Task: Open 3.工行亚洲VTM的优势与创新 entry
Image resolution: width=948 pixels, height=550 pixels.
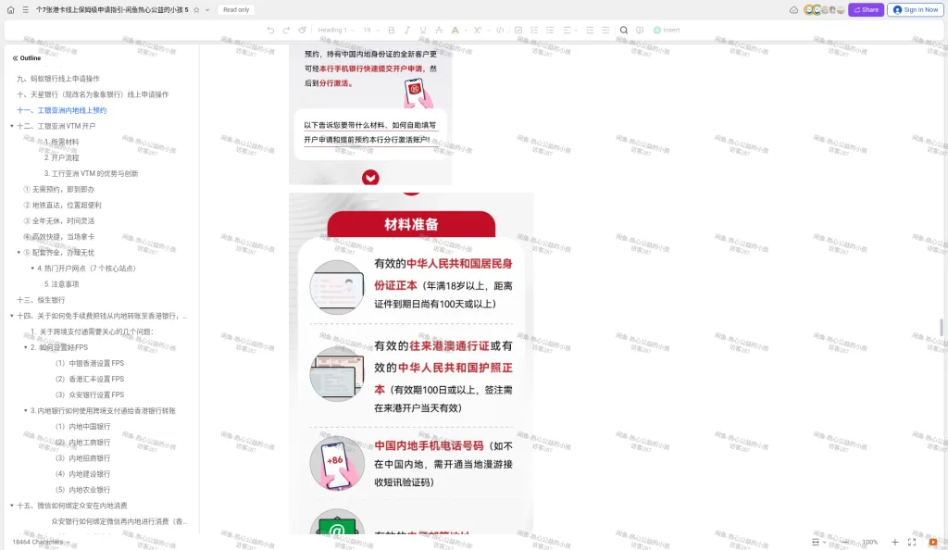Action: [91, 173]
